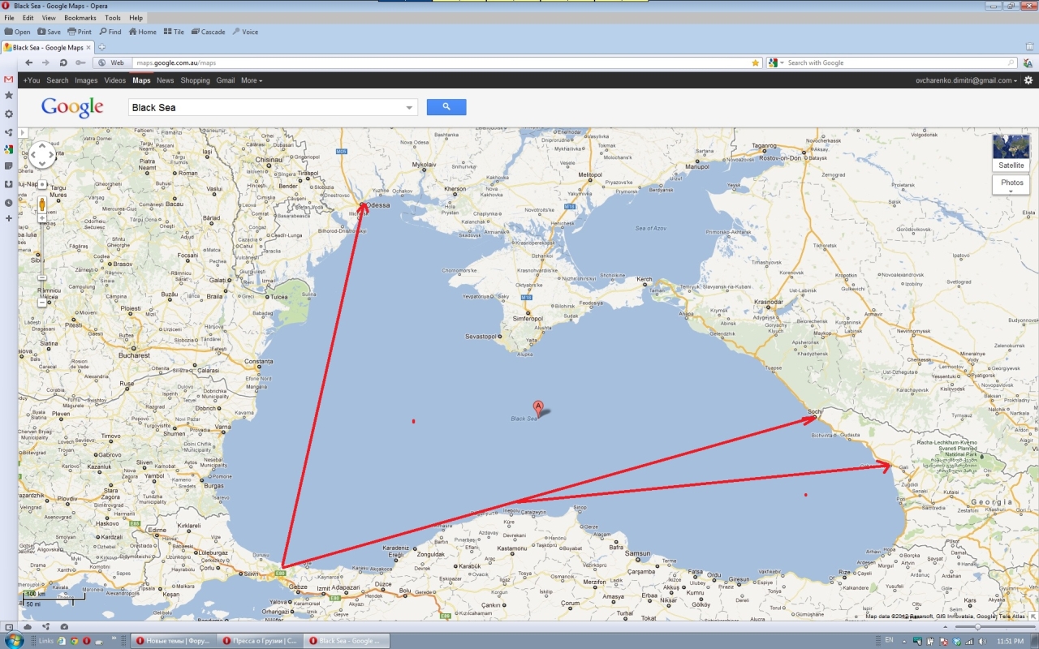The image size is (1039, 649).
Task: Click the +You link
Action: pyautogui.click(x=31, y=80)
